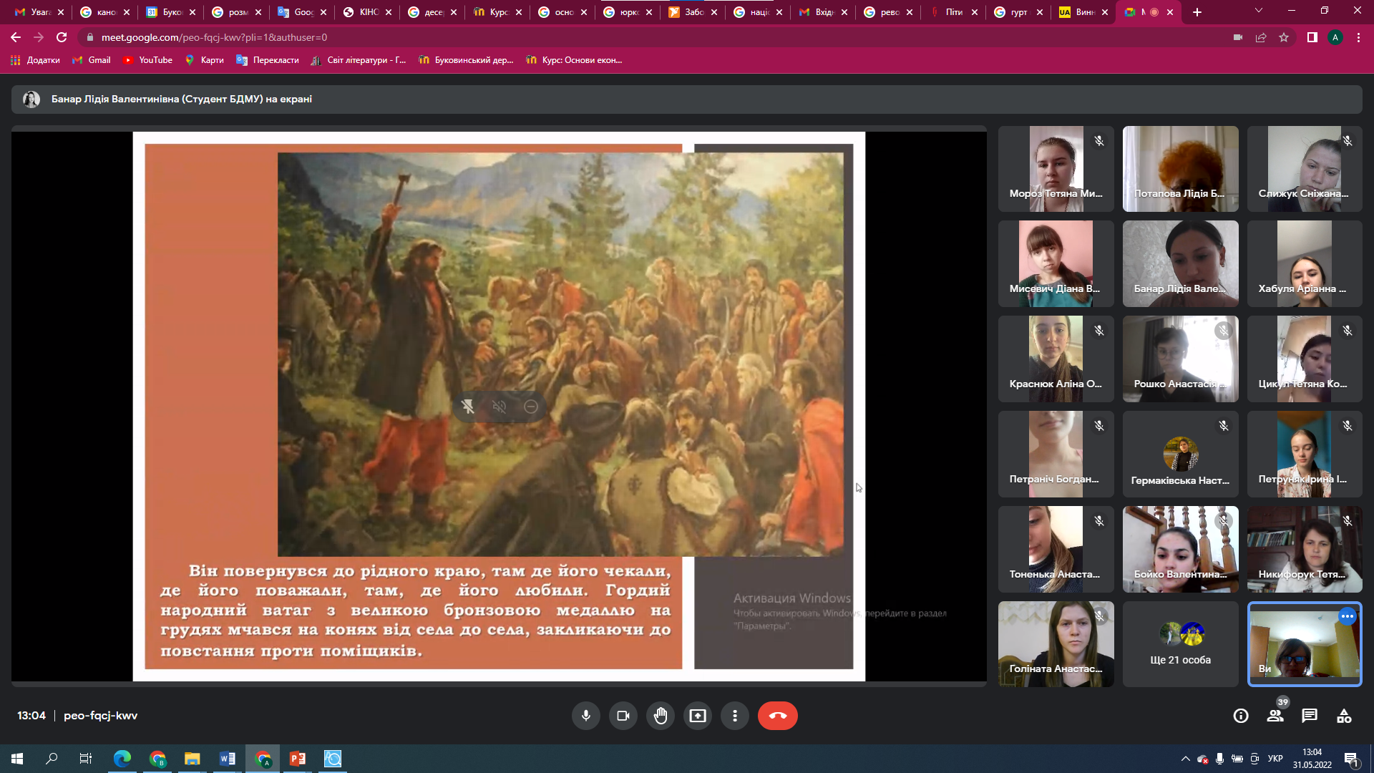Click the red leave call button
This screenshot has height=773, width=1374.
coord(778,716)
